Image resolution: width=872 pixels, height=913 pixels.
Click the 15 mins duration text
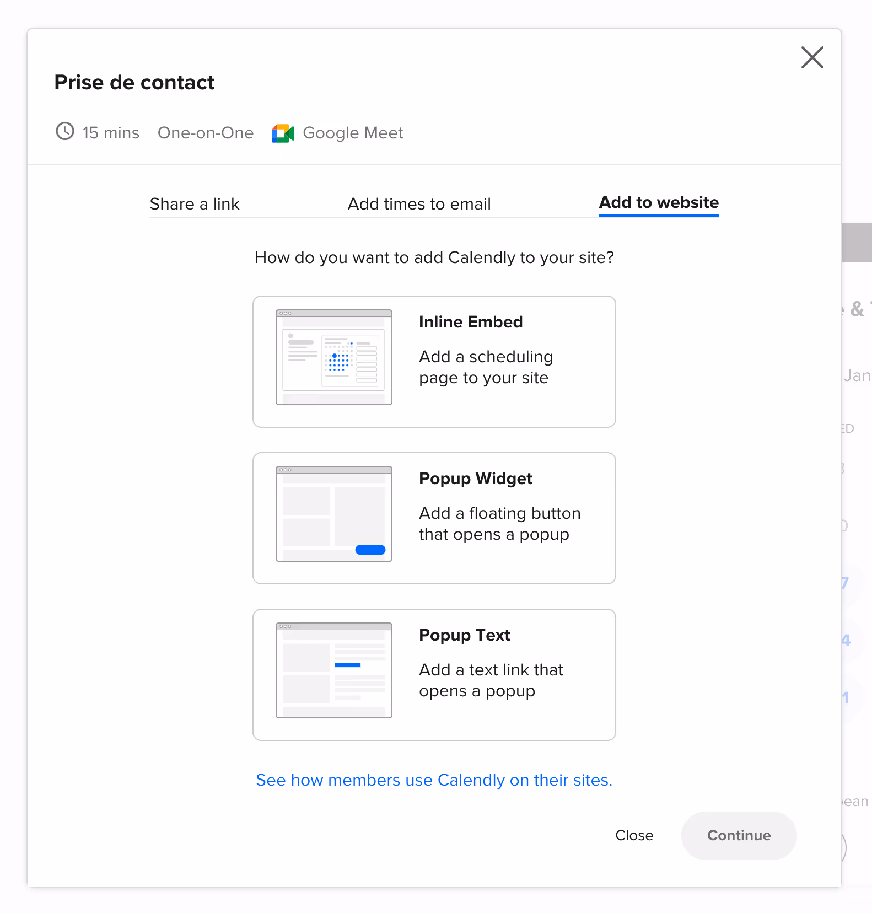pyautogui.click(x=111, y=133)
